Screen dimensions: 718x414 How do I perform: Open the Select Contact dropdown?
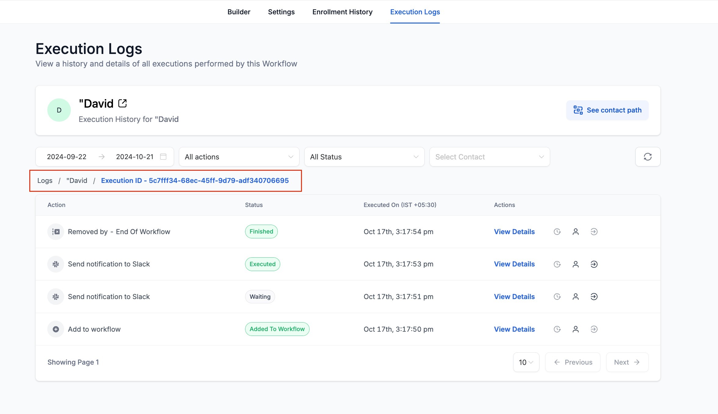click(489, 157)
